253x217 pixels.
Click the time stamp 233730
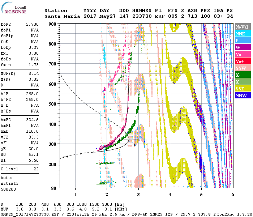pos(142,16)
